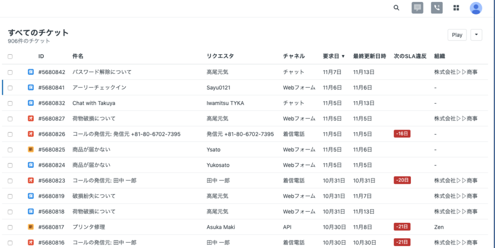Click pending status icon for ticket #5680842
Viewport: 495px width, 248px height.
click(x=30, y=72)
